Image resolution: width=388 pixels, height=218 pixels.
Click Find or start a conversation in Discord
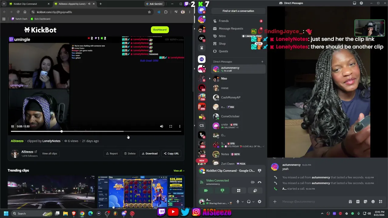click(238, 11)
